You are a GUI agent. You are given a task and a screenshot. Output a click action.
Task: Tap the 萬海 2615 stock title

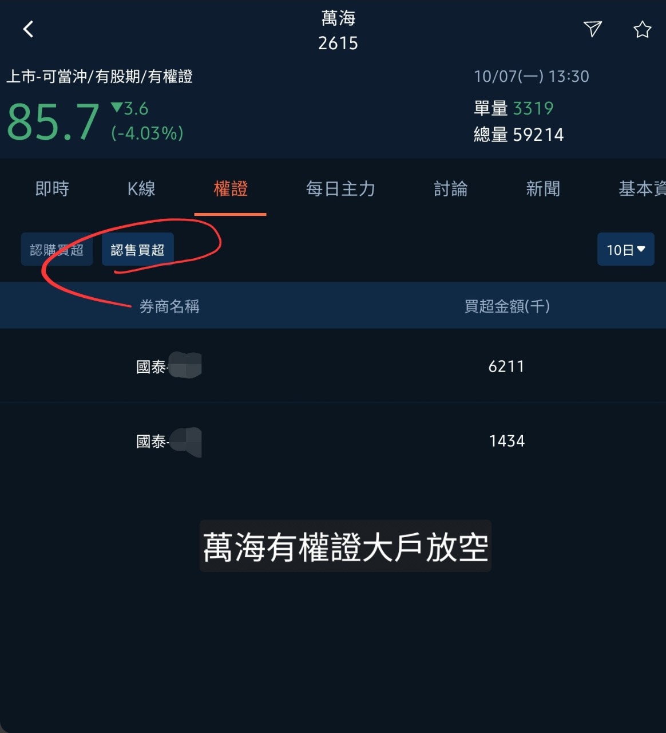(338, 30)
